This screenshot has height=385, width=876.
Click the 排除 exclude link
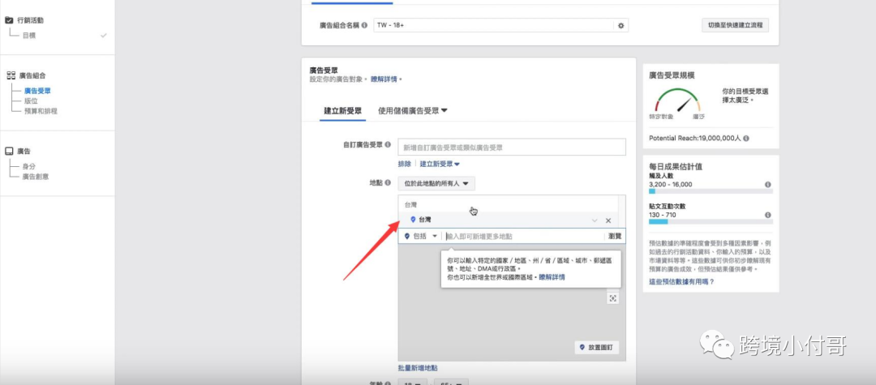click(405, 164)
